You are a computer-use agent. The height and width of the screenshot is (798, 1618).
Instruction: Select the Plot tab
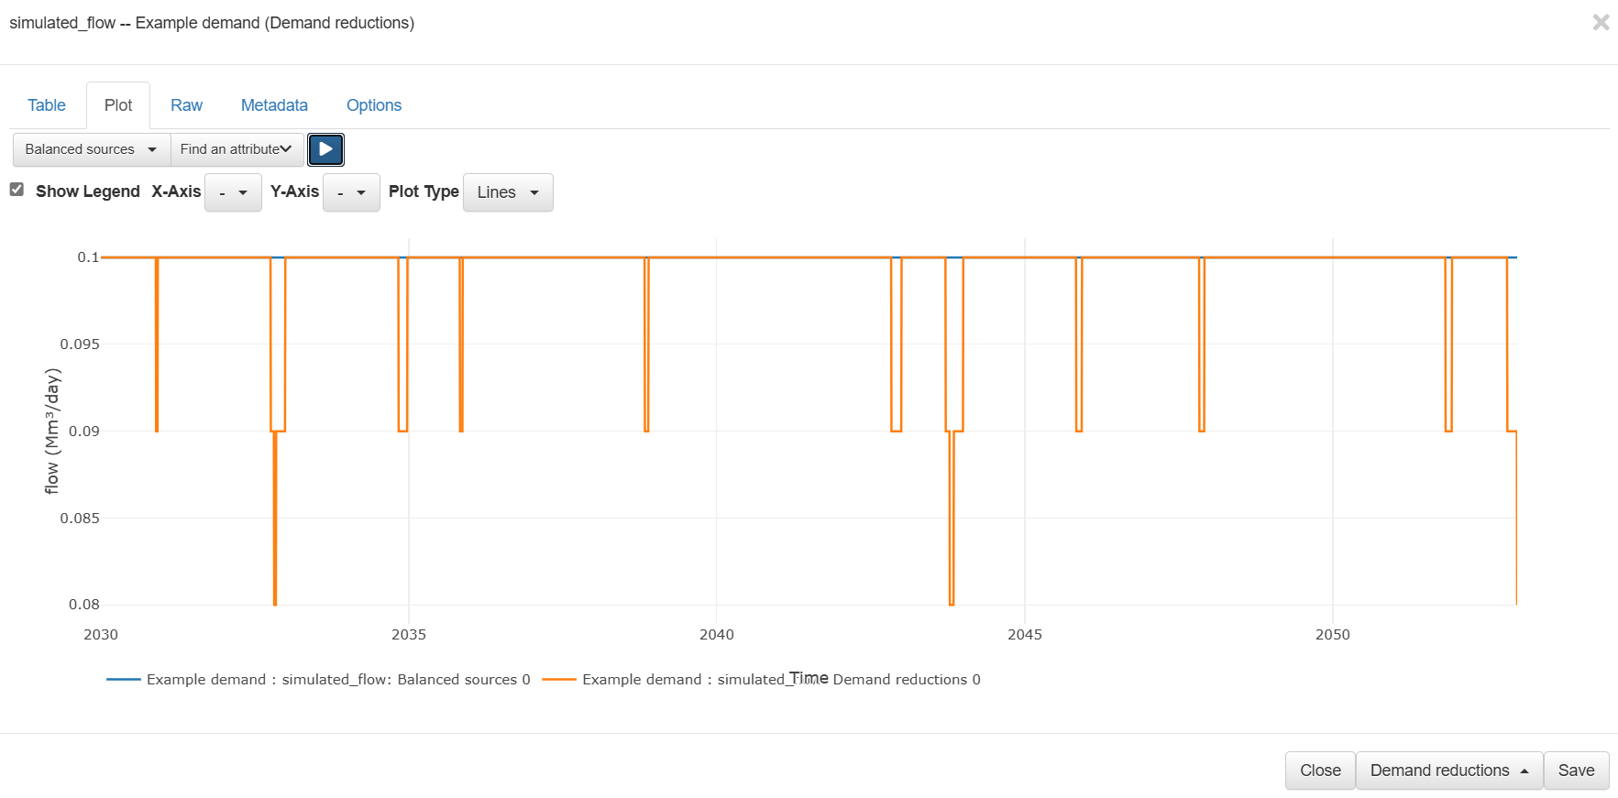[x=118, y=105]
